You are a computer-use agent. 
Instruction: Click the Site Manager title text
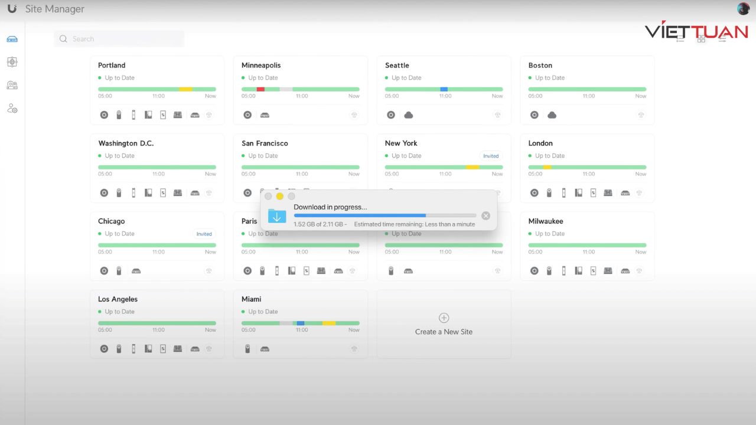coord(54,9)
